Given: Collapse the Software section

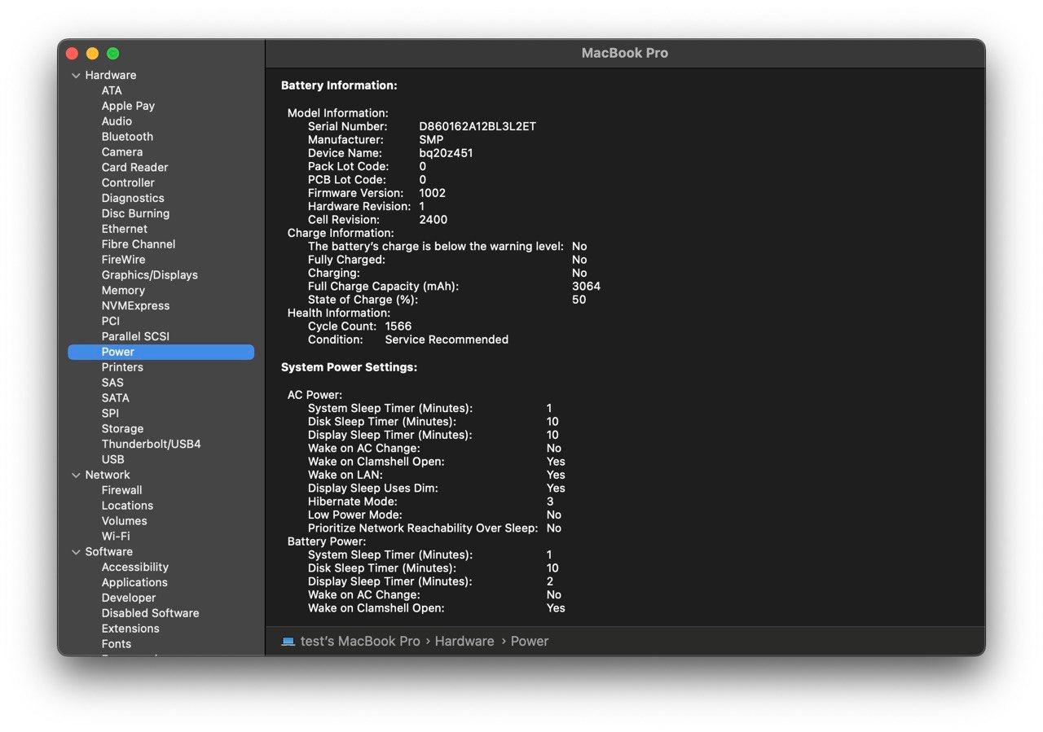Looking at the screenshot, I should 76,551.
